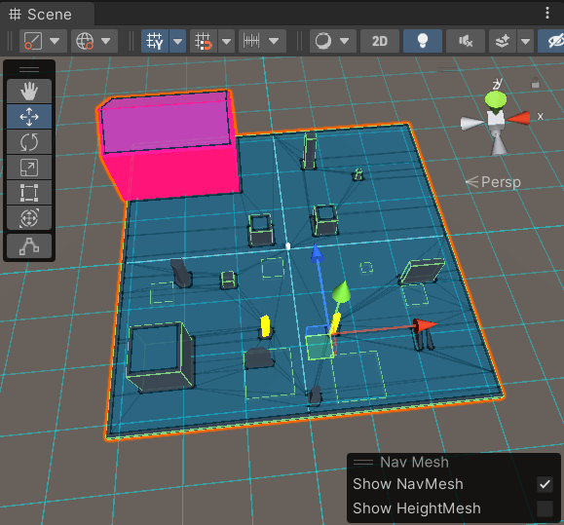Select the Rotate tool
Screen dimensions: 564x525
pos(29,142)
